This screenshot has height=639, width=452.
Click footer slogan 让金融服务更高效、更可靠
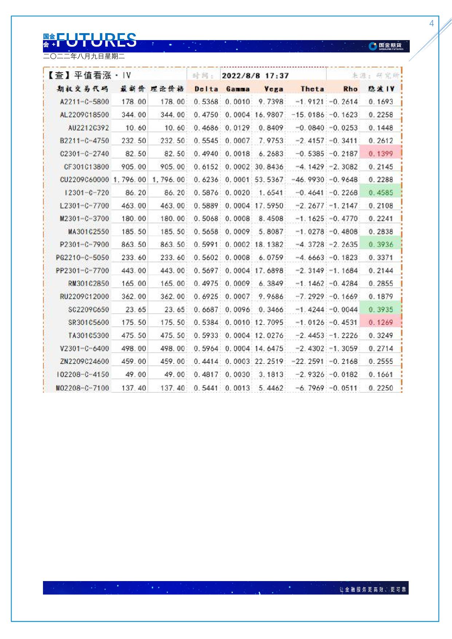[373, 589]
